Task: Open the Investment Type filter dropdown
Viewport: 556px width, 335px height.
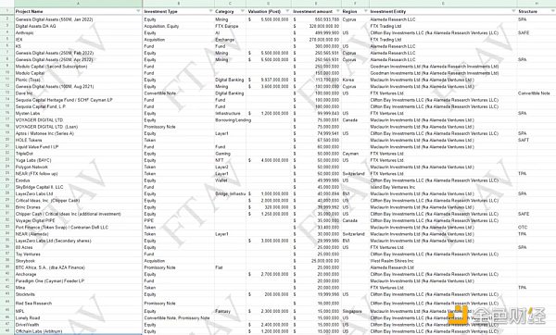Action: [211, 11]
